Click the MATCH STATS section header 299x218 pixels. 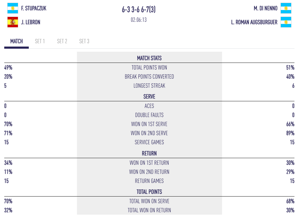tap(149, 58)
